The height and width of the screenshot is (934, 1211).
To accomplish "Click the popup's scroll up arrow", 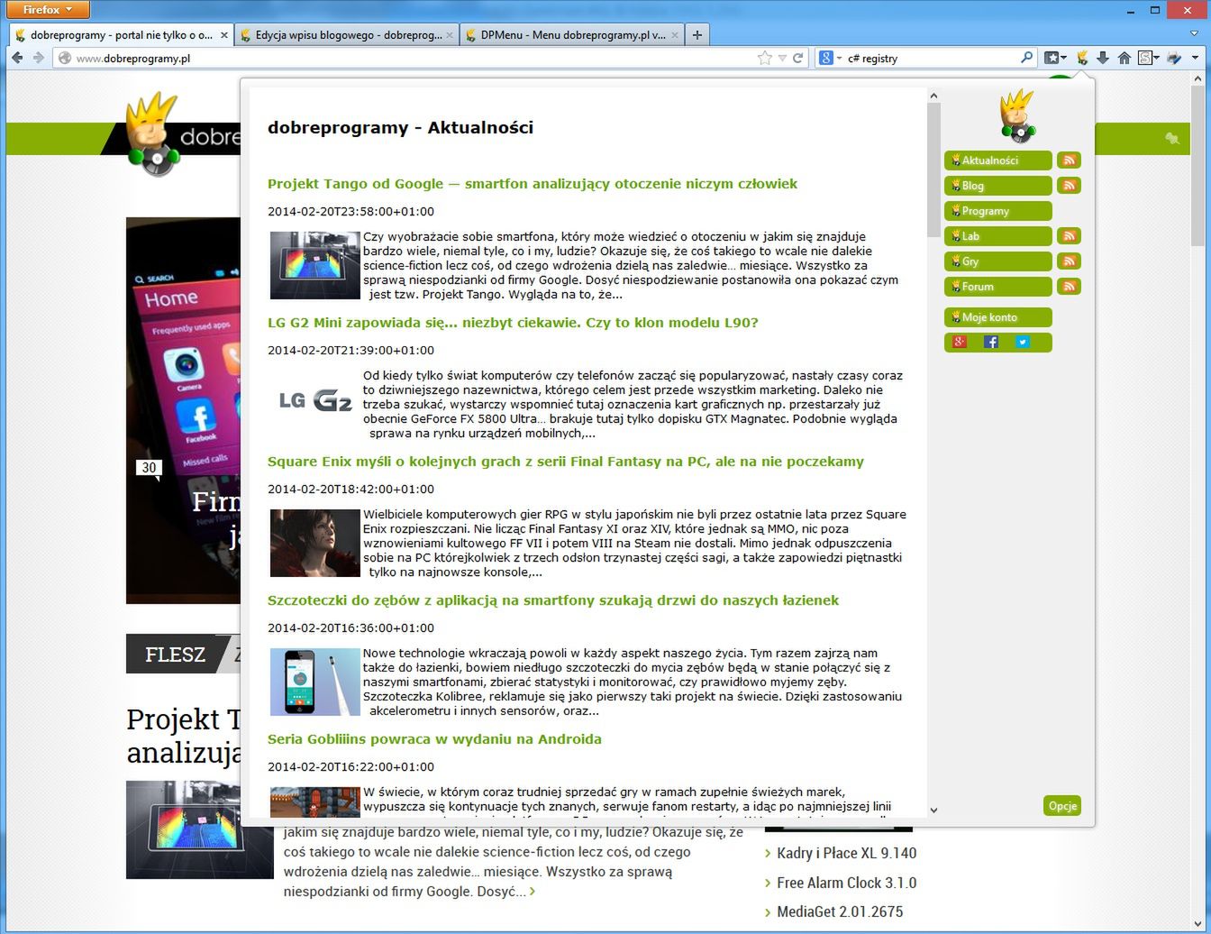I will click(x=933, y=96).
